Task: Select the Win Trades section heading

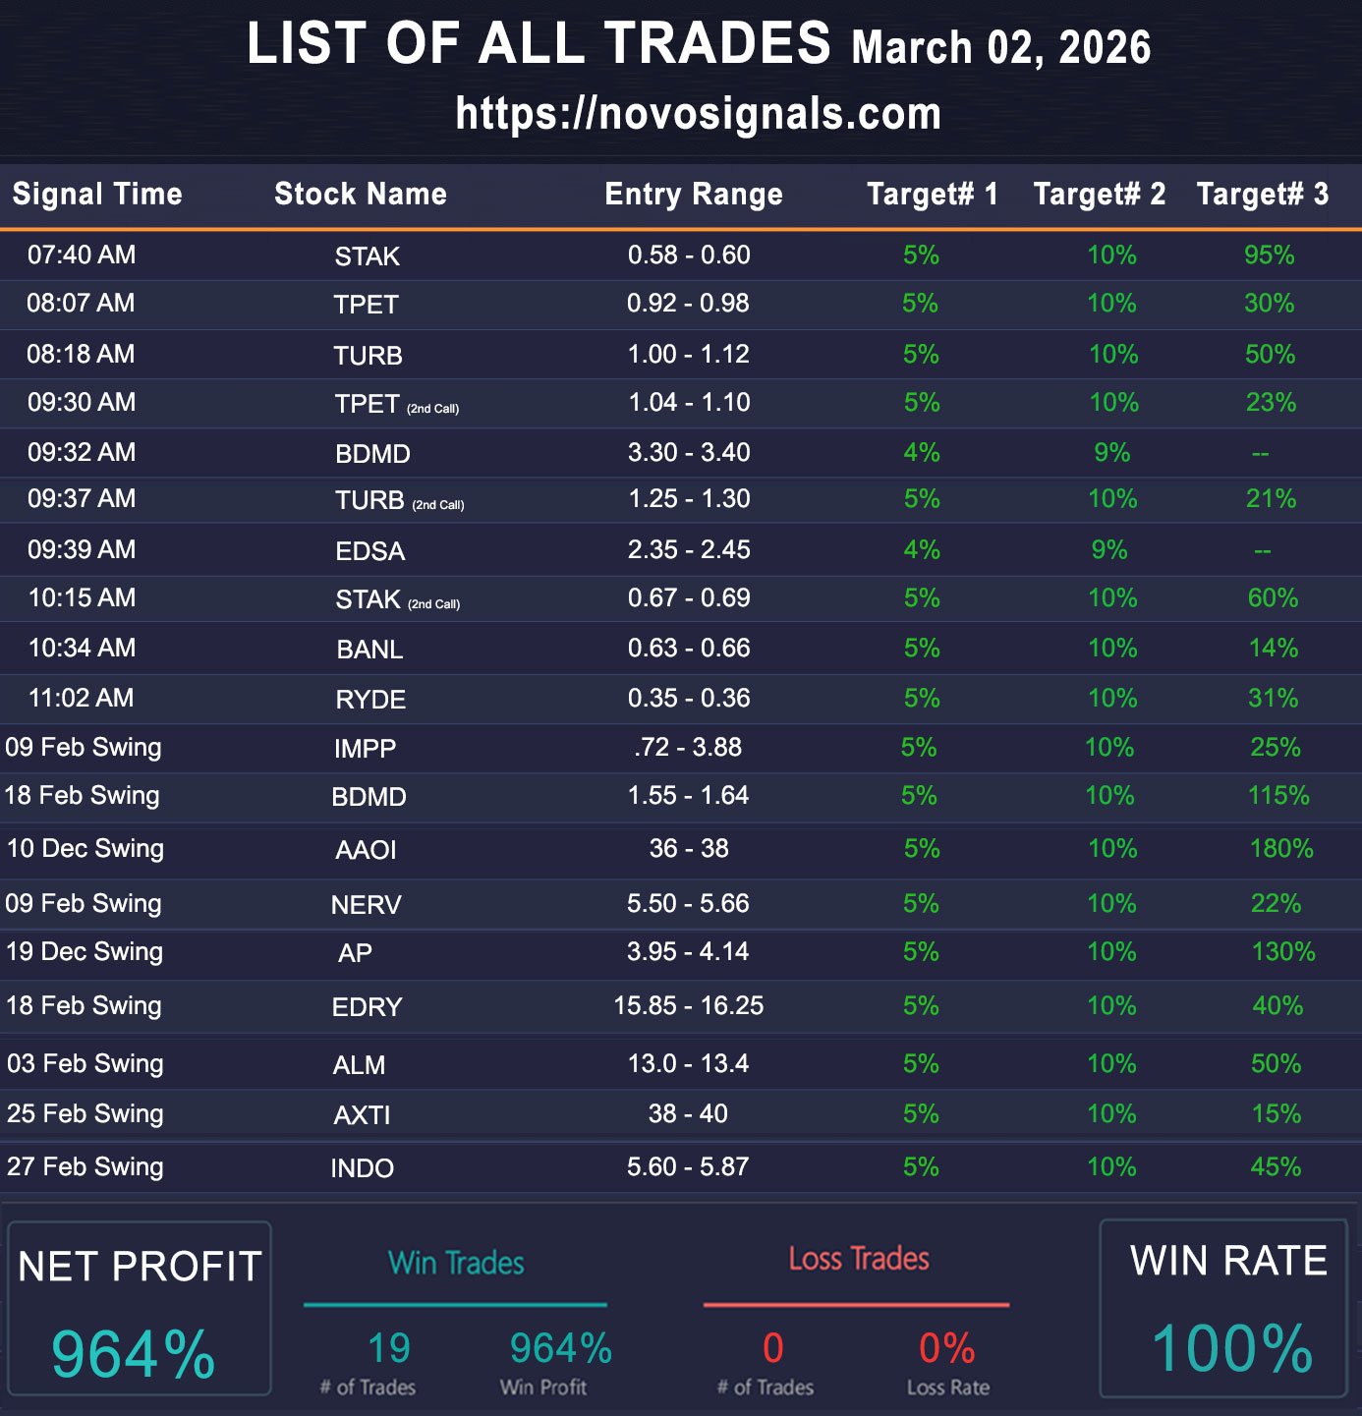Action: pos(456,1263)
